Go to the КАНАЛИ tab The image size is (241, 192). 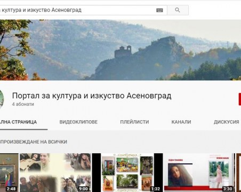181,122
